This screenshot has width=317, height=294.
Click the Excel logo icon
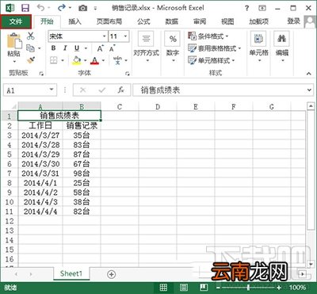10,8
